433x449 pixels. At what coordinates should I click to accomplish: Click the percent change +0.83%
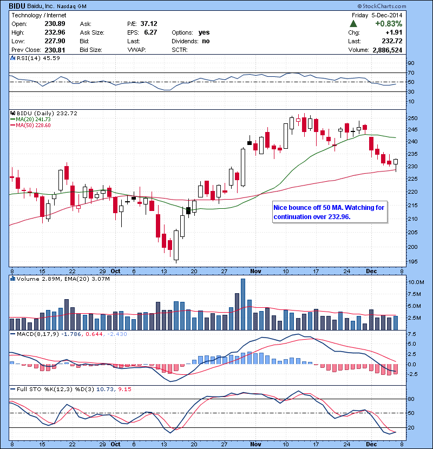pos(389,24)
